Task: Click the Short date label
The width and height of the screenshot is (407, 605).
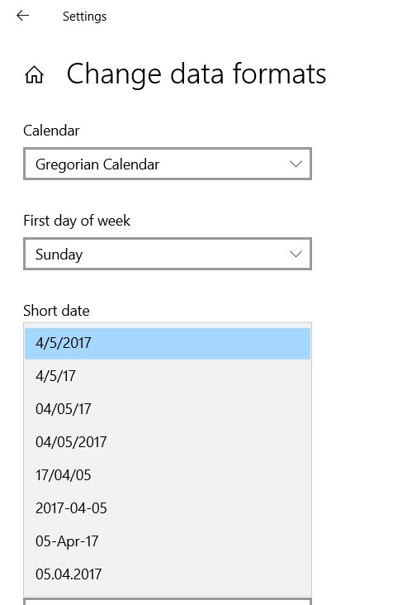Action: pyautogui.click(x=56, y=311)
